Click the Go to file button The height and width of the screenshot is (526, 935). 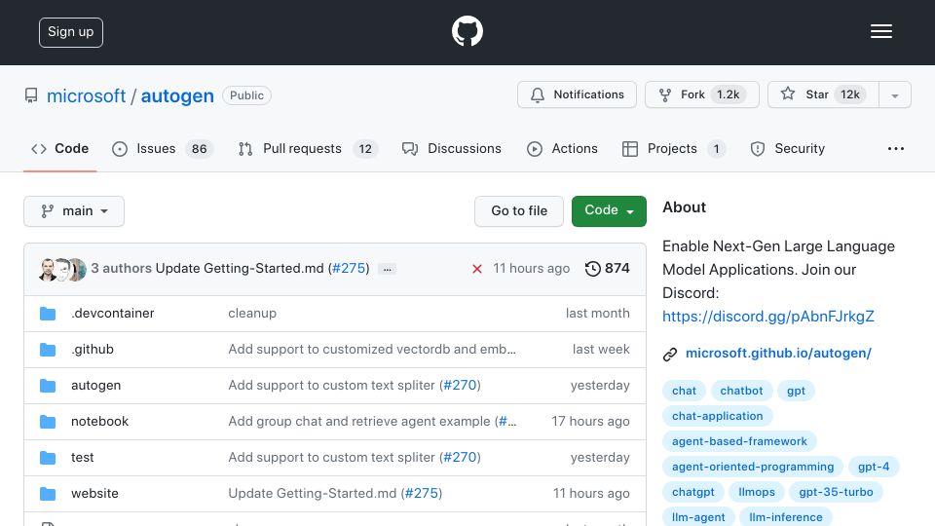(x=519, y=211)
